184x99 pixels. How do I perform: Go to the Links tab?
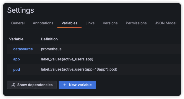(90, 23)
